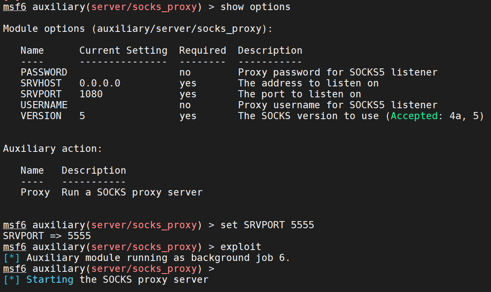Click the SRVHOST option name
This screenshot has height=292, width=491.
pos(41,83)
